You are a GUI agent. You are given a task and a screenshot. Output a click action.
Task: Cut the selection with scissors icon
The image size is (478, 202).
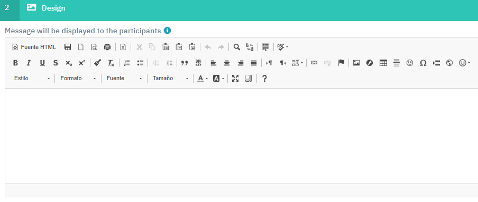[139, 47]
